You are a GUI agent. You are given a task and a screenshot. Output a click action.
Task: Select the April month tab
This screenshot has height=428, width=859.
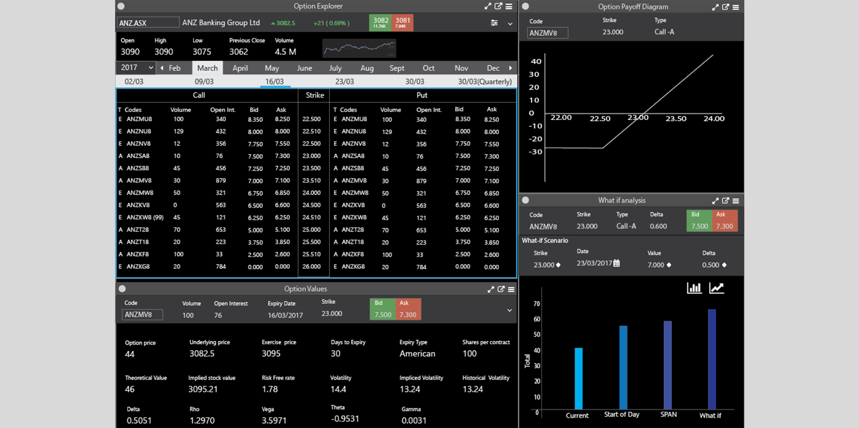point(240,68)
